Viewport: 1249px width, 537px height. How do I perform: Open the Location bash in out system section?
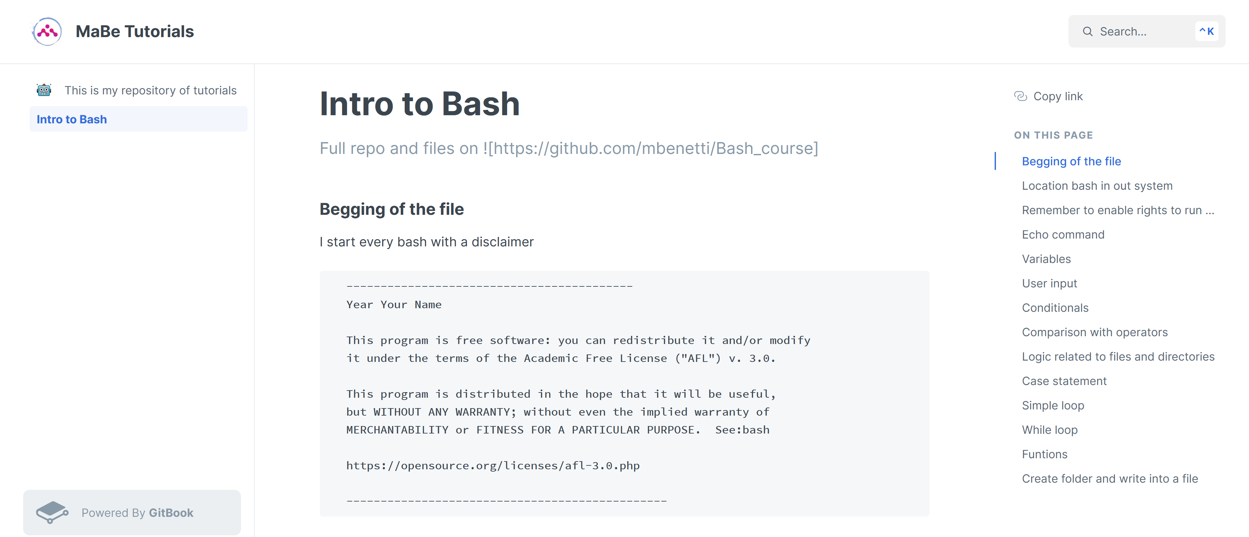(1097, 185)
